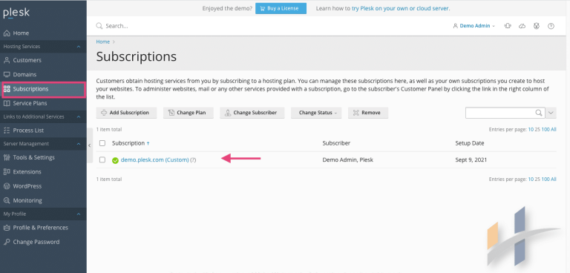Click the Subscriptions grid icon
Screen dimensions: 570x273
[7, 89]
